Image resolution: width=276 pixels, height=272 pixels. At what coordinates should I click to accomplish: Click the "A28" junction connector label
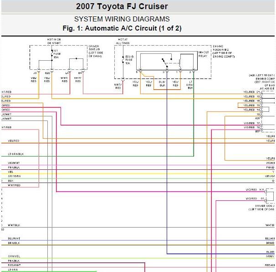257,118
